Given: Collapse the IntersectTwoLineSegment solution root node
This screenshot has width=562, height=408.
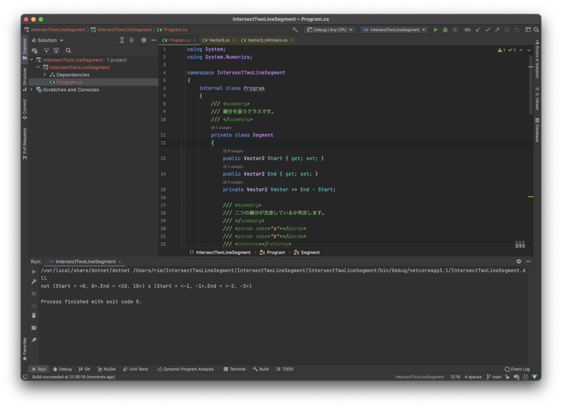Looking at the screenshot, I should (x=31, y=60).
